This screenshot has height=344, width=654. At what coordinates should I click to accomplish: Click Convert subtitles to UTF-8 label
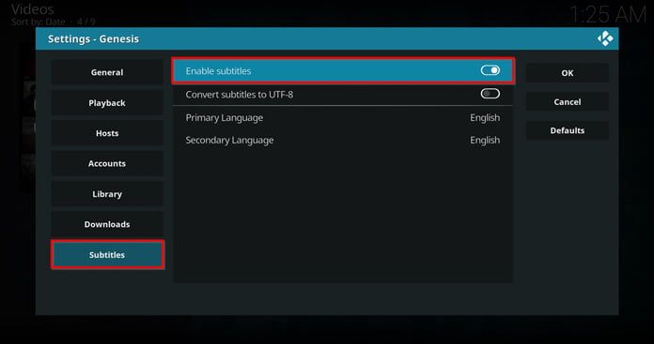pos(240,95)
